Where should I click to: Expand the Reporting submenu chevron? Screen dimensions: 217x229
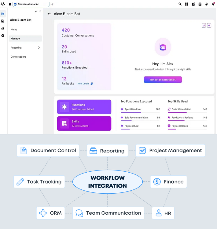point(39,48)
